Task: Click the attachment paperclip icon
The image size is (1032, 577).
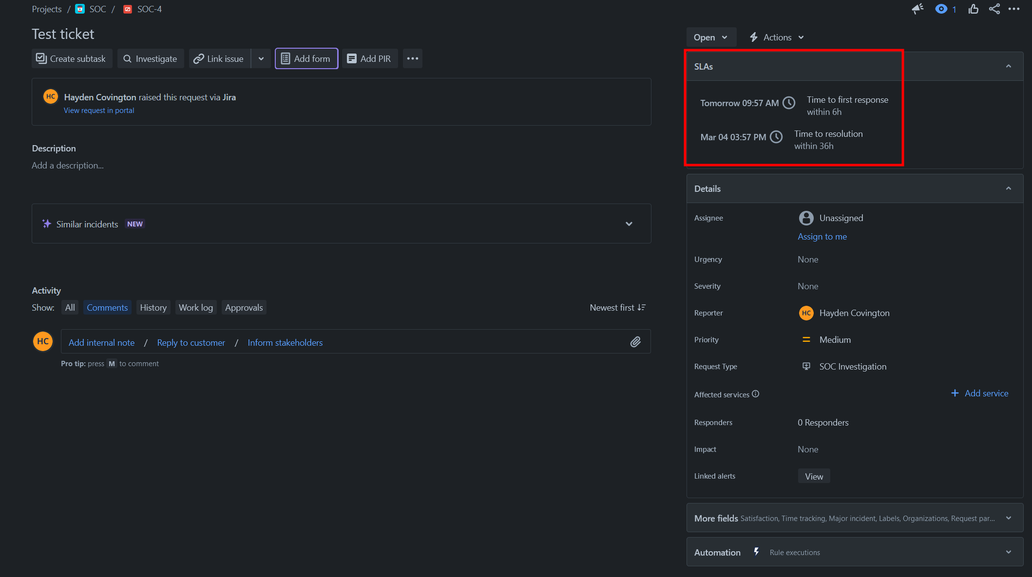Action: tap(635, 342)
